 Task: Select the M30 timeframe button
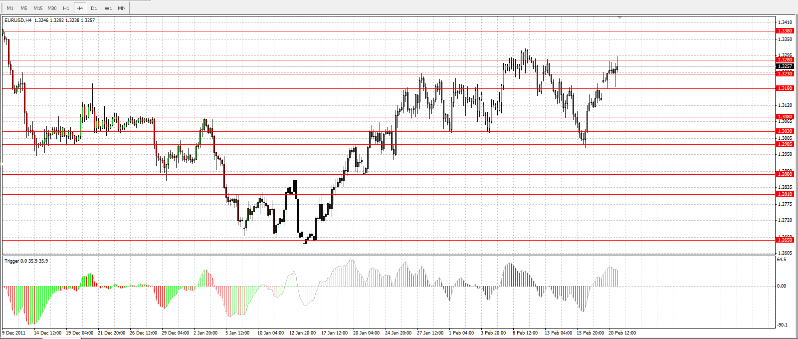[52, 8]
